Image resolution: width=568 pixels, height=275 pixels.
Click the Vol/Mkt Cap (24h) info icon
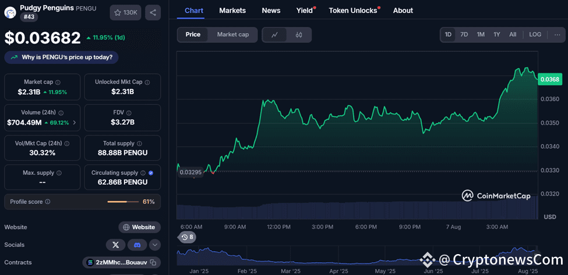pyautogui.click(x=67, y=144)
